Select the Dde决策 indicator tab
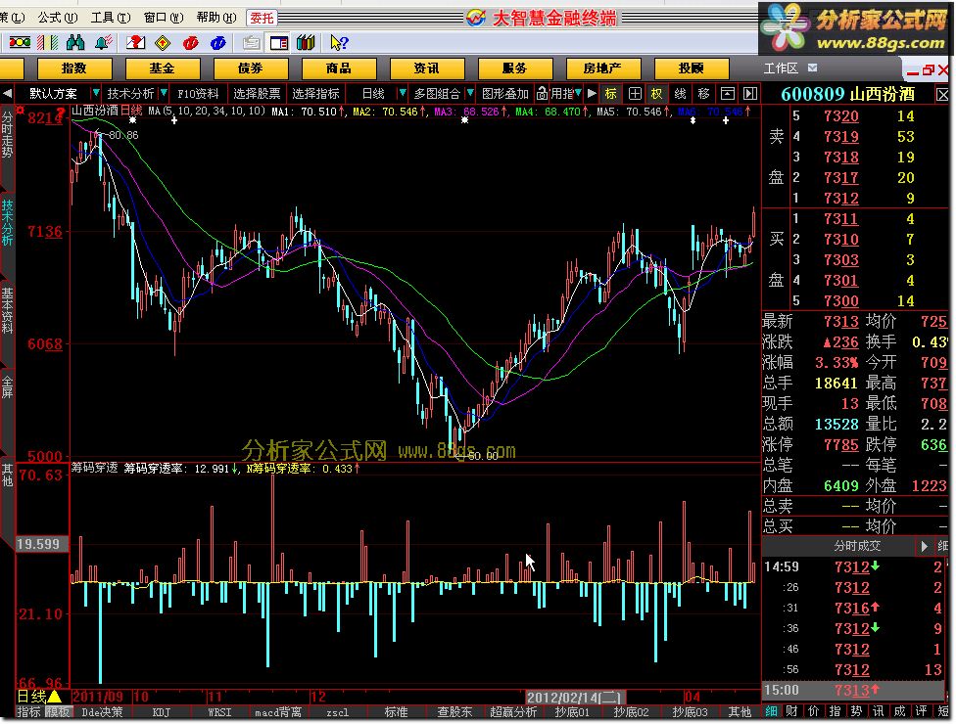 point(102,712)
